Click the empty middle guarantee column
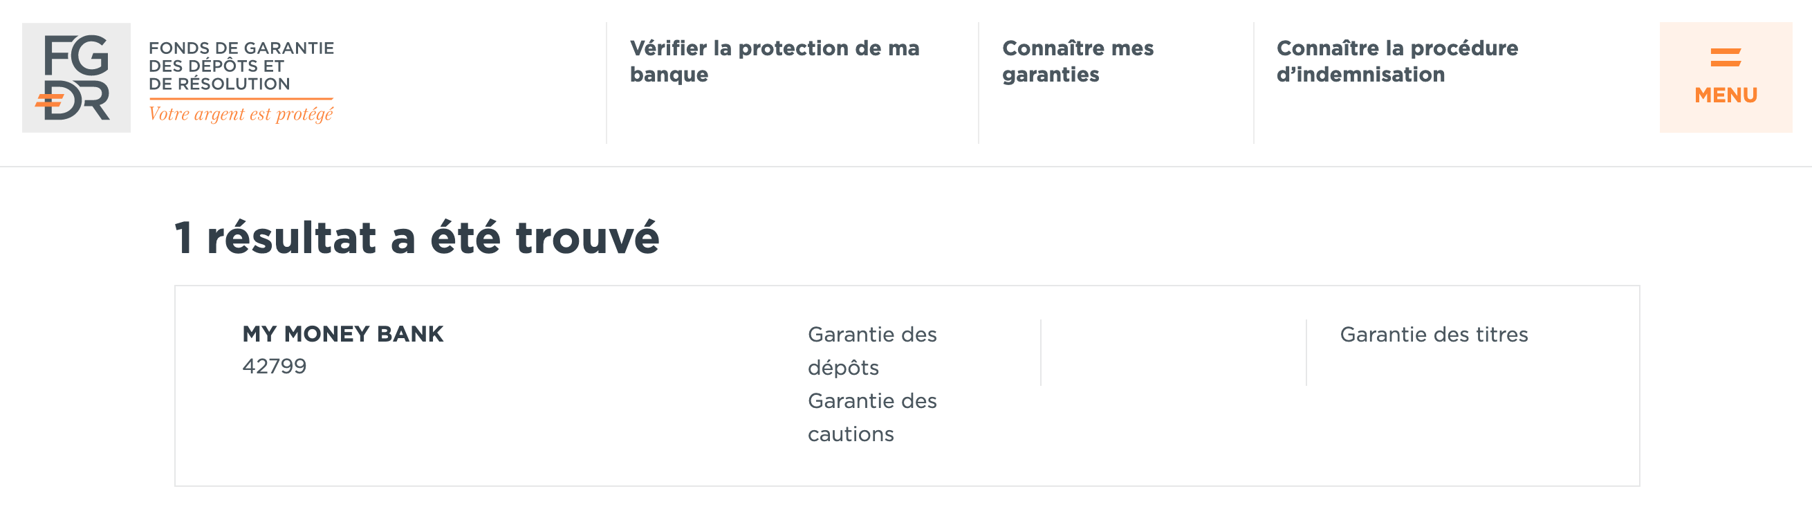The width and height of the screenshot is (1812, 520). coord(1173,353)
